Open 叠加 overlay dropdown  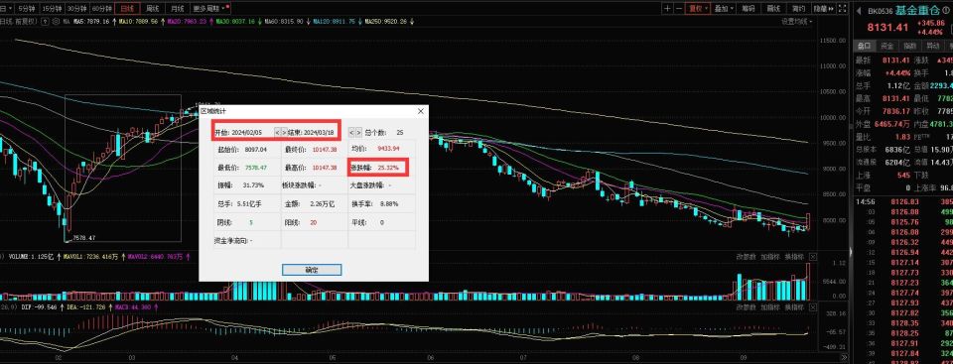coord(724,9)
